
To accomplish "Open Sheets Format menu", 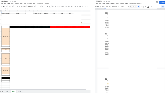I will point(17,3).
